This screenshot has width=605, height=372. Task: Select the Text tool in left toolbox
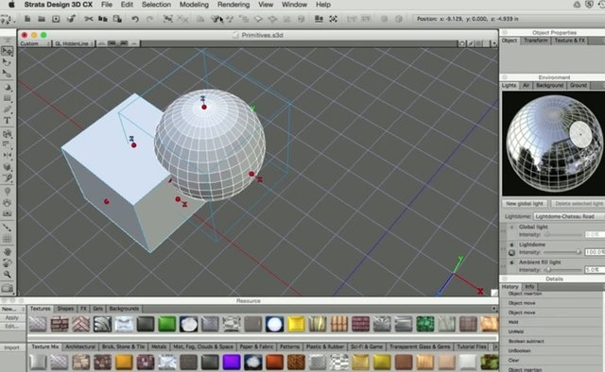tap(7, 120)
